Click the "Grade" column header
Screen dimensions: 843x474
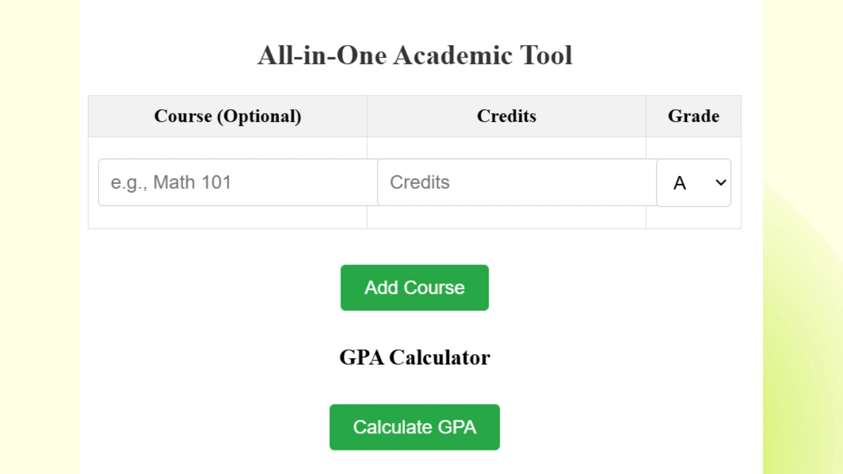point(693,116)
